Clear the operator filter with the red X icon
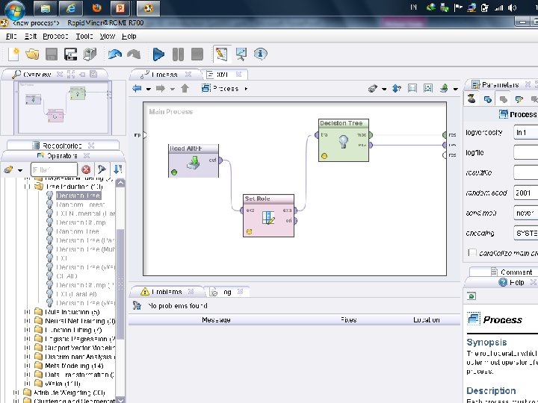This screenshot has width=538, height=403. point(86,170)
